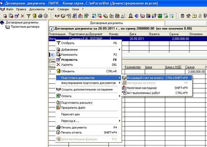Click the card file box toolbar icon
The height and width of the screenshot is (147, 207).
106,16
